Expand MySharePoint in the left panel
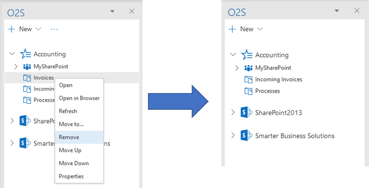Image resolution: width=369 pixels, height=188 pixels. (x=16, y=66)
